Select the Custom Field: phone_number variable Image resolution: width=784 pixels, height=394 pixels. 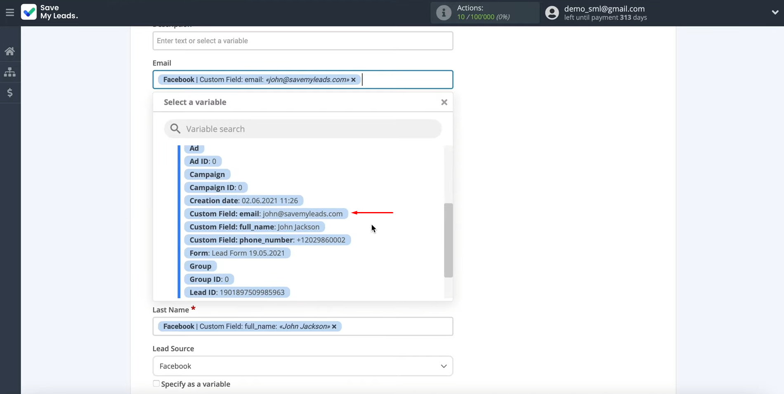[x=267, y=240]
